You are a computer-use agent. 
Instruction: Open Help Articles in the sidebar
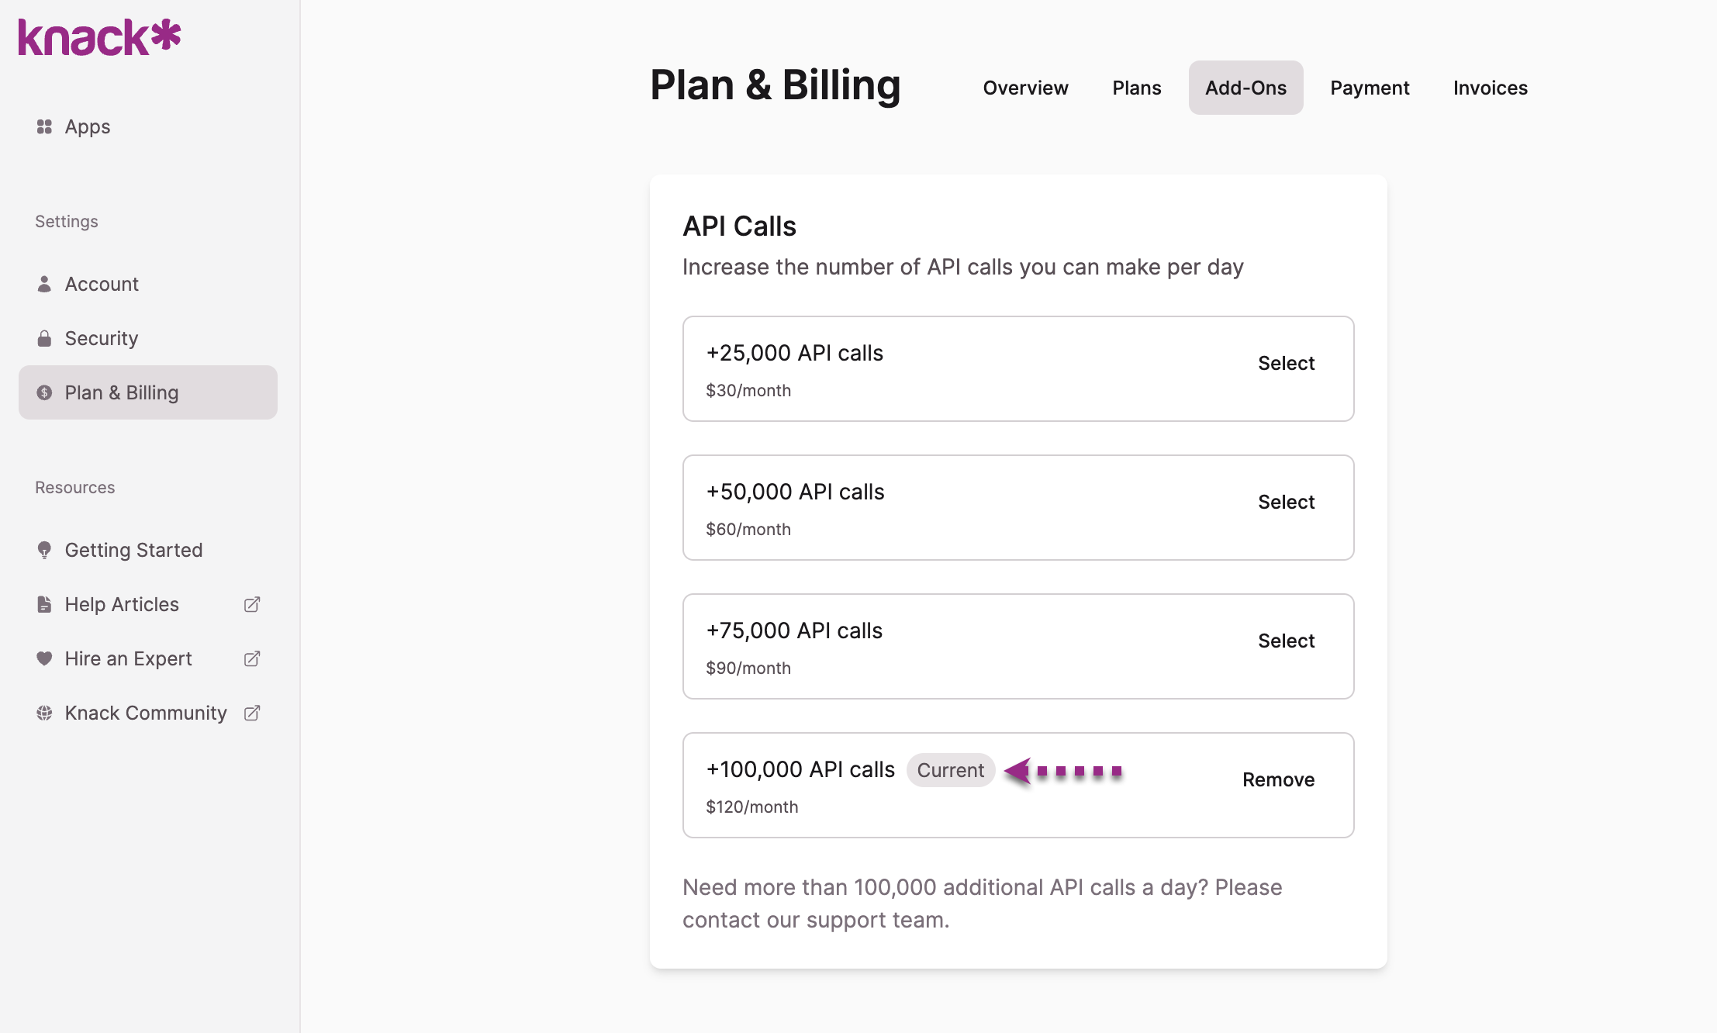point(122,604)
